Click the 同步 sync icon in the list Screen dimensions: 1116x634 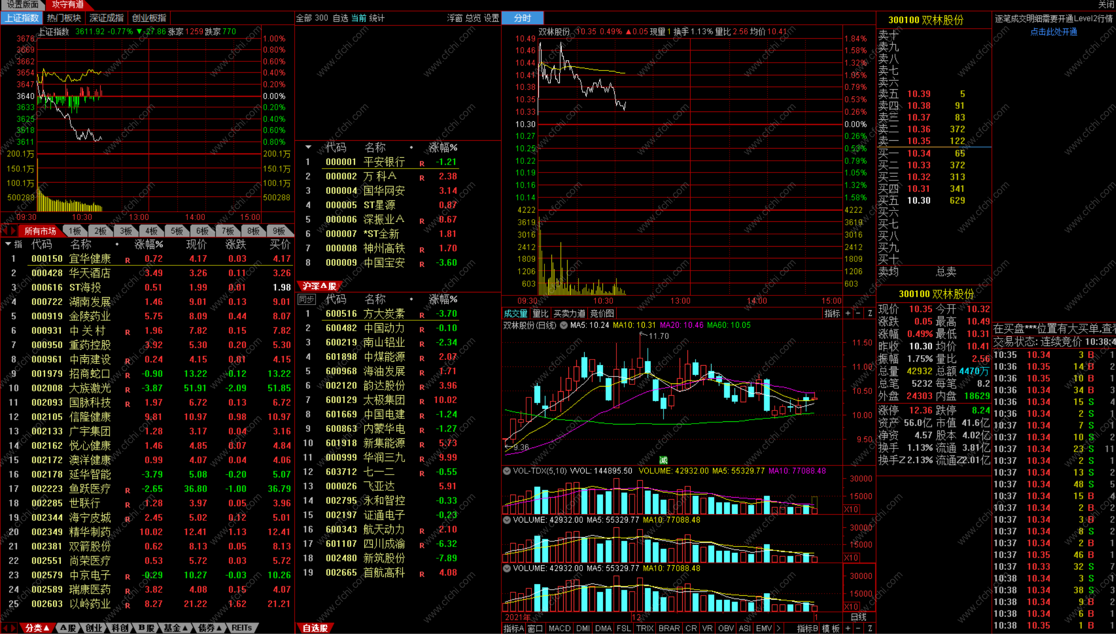click(306, 299)
